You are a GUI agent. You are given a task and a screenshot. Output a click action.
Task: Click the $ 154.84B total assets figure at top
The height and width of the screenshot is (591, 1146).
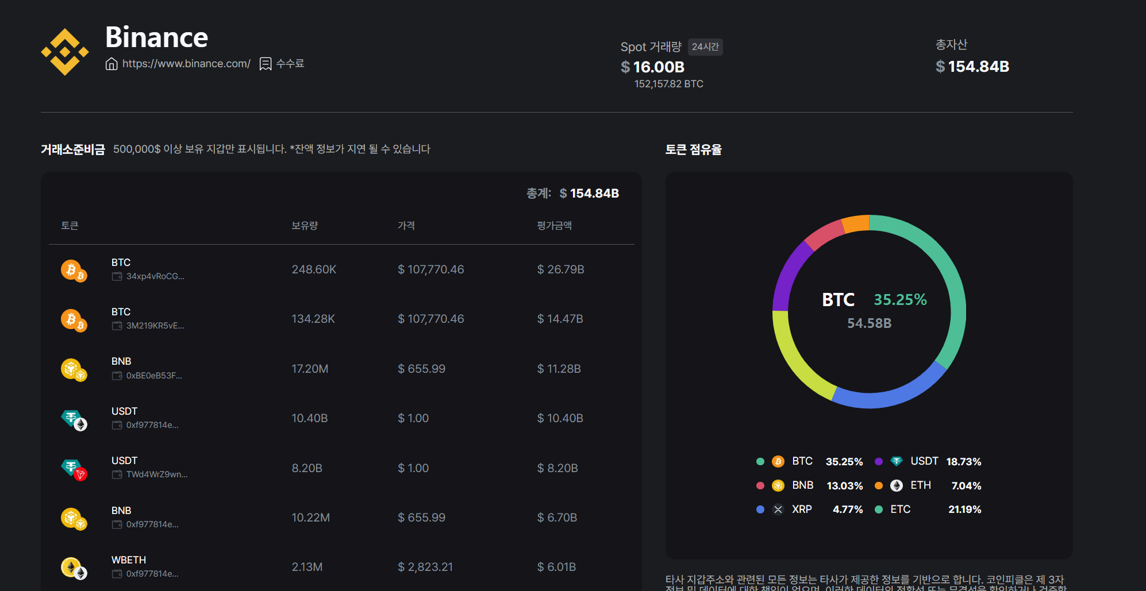[972, 67]
